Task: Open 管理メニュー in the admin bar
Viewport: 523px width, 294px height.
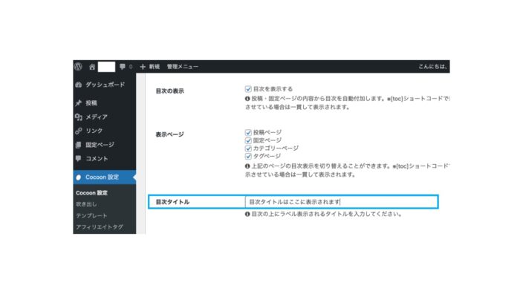Action: coord(183,67)
